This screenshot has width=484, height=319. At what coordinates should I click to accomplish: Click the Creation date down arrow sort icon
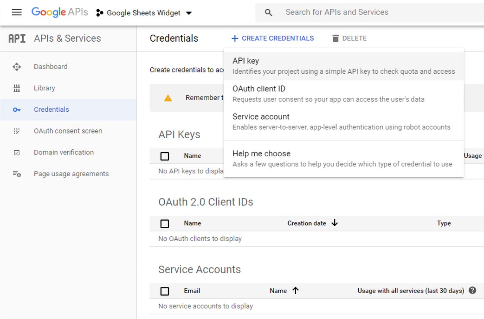click(335, 223)
